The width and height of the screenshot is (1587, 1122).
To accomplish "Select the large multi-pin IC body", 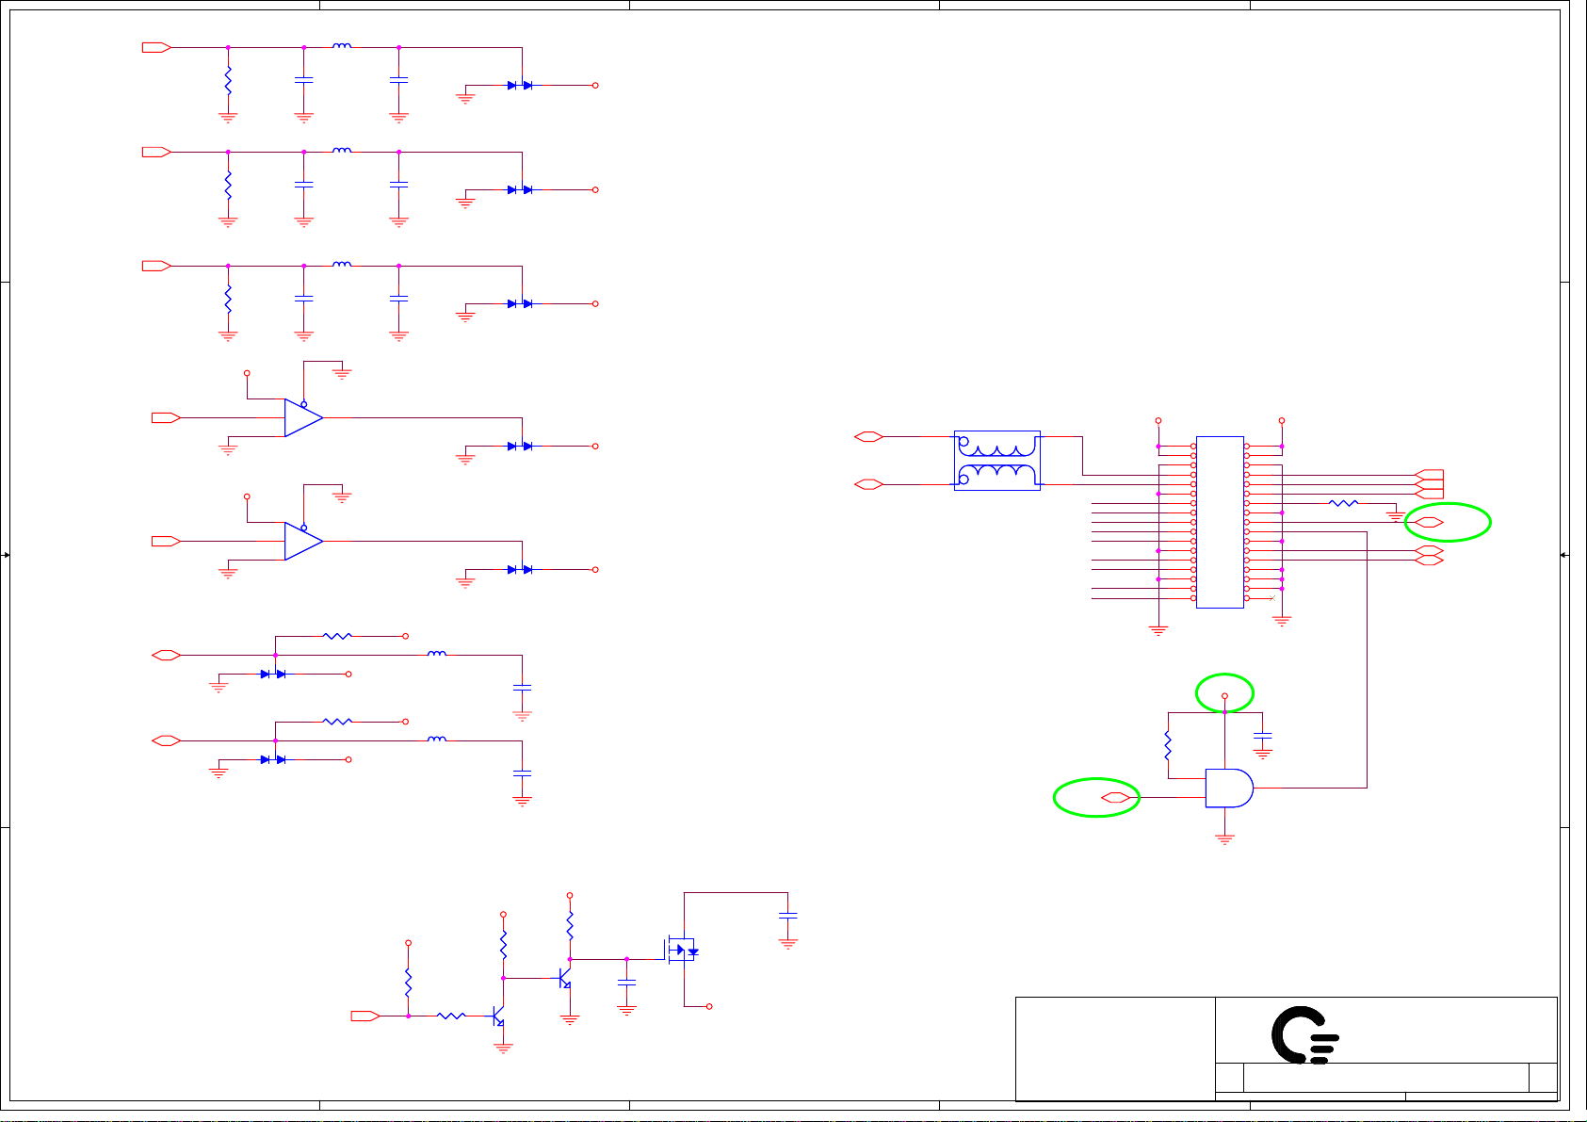I will 1220,522.
